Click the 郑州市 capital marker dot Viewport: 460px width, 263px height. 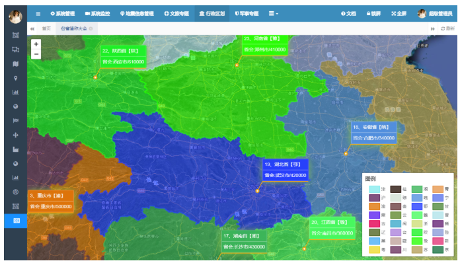click(237, 65)
